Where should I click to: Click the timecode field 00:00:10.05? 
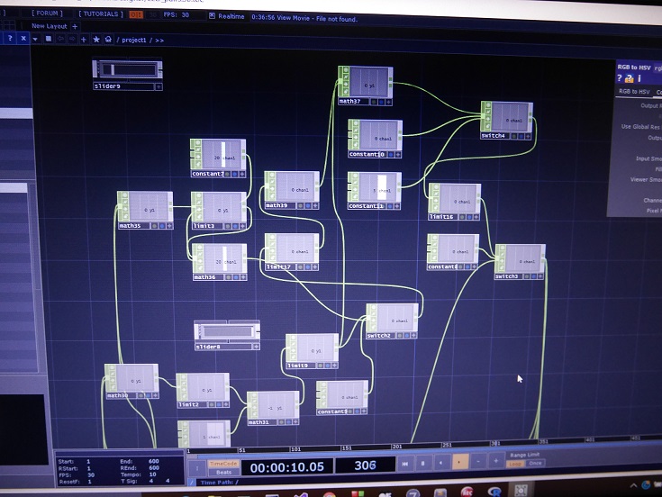click(x=286, y=466)
